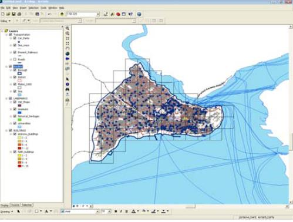Open ArcToolbox with the red toolbox icon
293x222 pixels.
(118, 14)
